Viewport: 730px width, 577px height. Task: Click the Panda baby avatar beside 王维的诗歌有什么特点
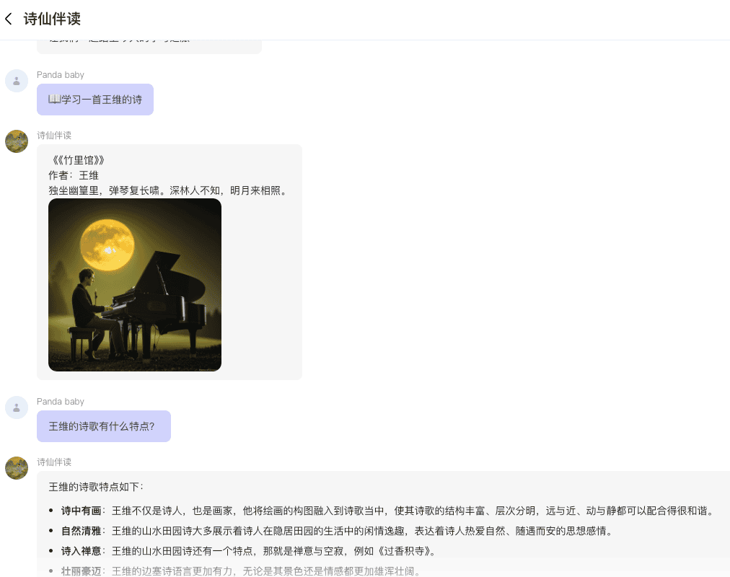coord(17,408)
